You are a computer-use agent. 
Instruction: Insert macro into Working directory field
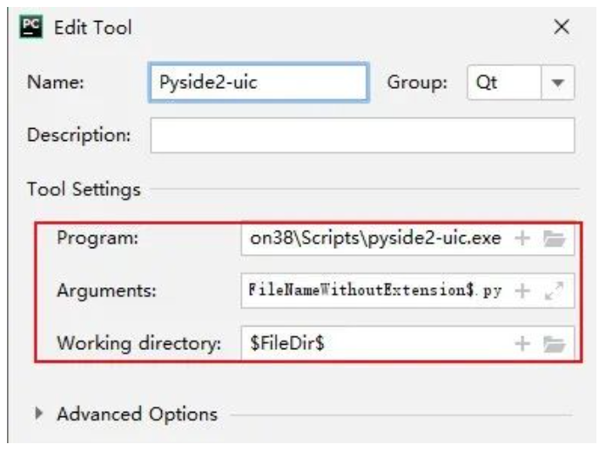coord(522,343)
